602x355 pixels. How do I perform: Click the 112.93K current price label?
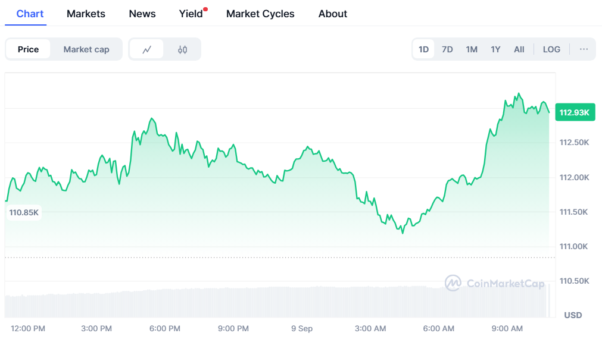click(x=574, y=112)
